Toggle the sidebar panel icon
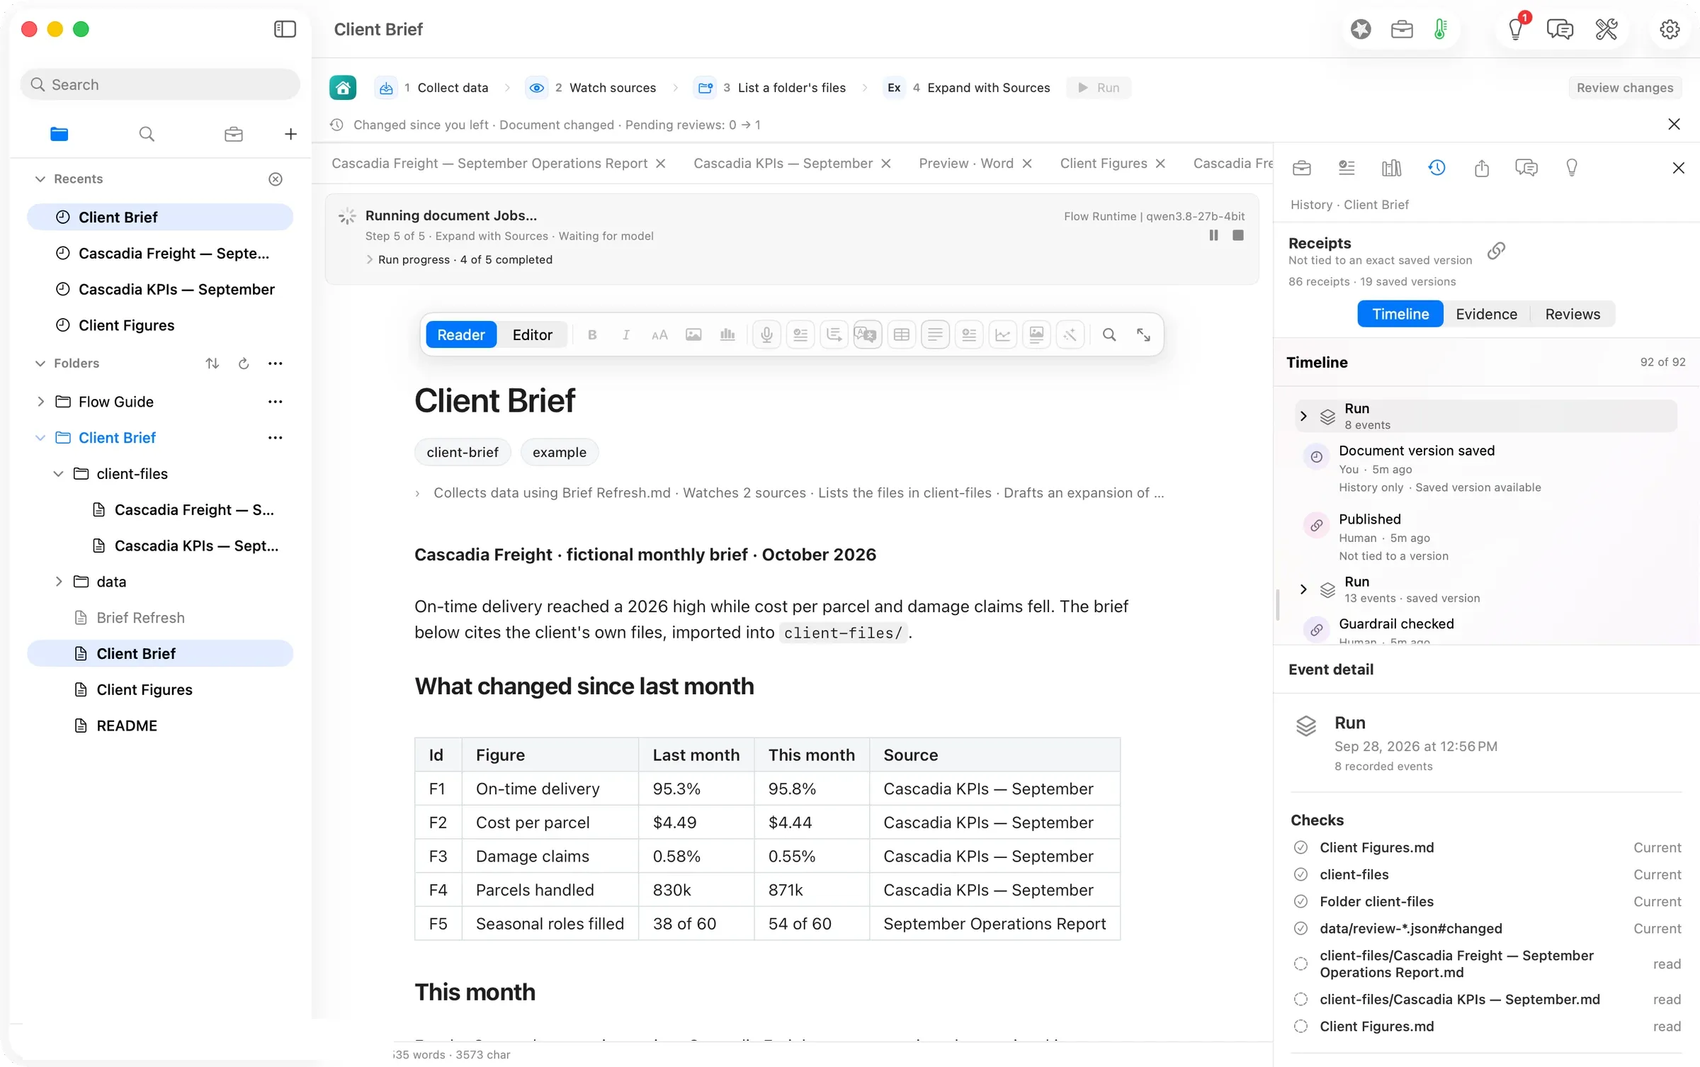This screenshot has width=1700, height=1067. 285,29
